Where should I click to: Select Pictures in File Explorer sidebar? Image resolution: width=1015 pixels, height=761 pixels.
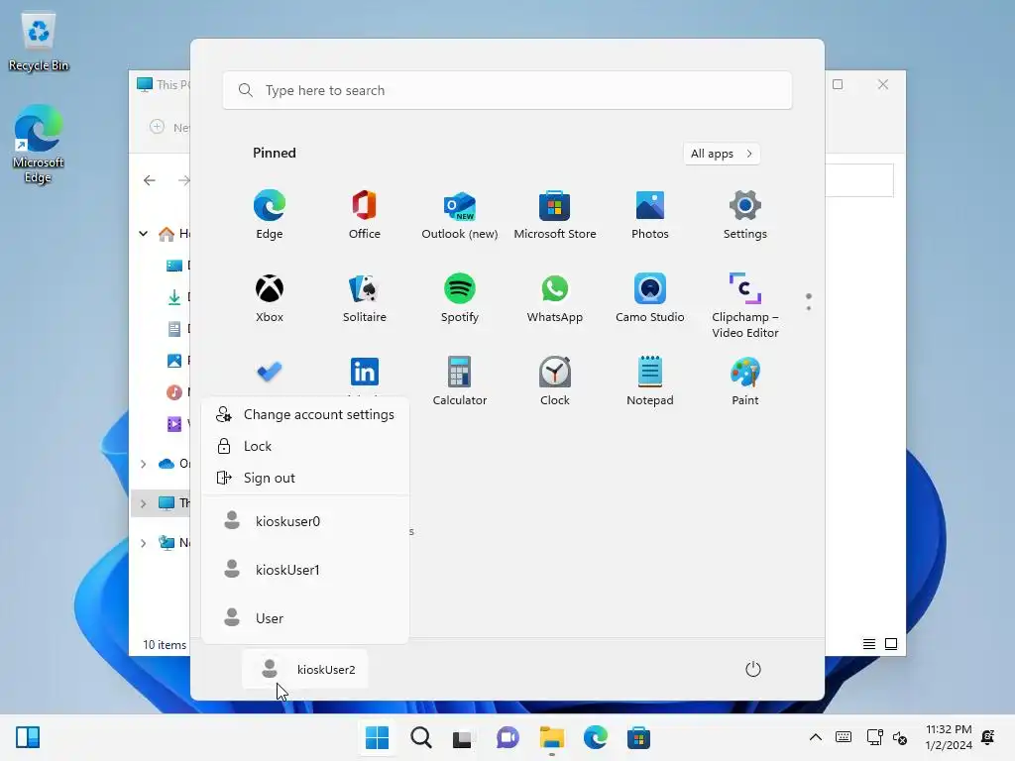(x=177, y=361)
